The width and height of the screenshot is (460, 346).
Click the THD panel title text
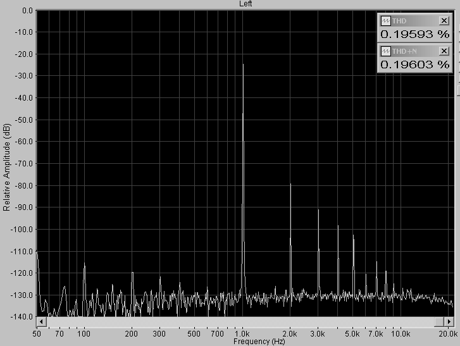(399, 21)
